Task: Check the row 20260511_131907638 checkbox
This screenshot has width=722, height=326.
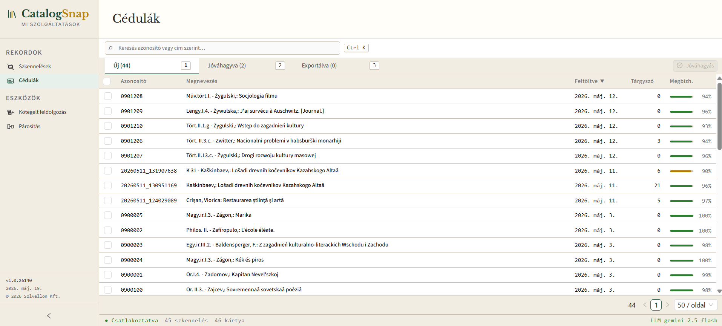Action: pos(108,171)
